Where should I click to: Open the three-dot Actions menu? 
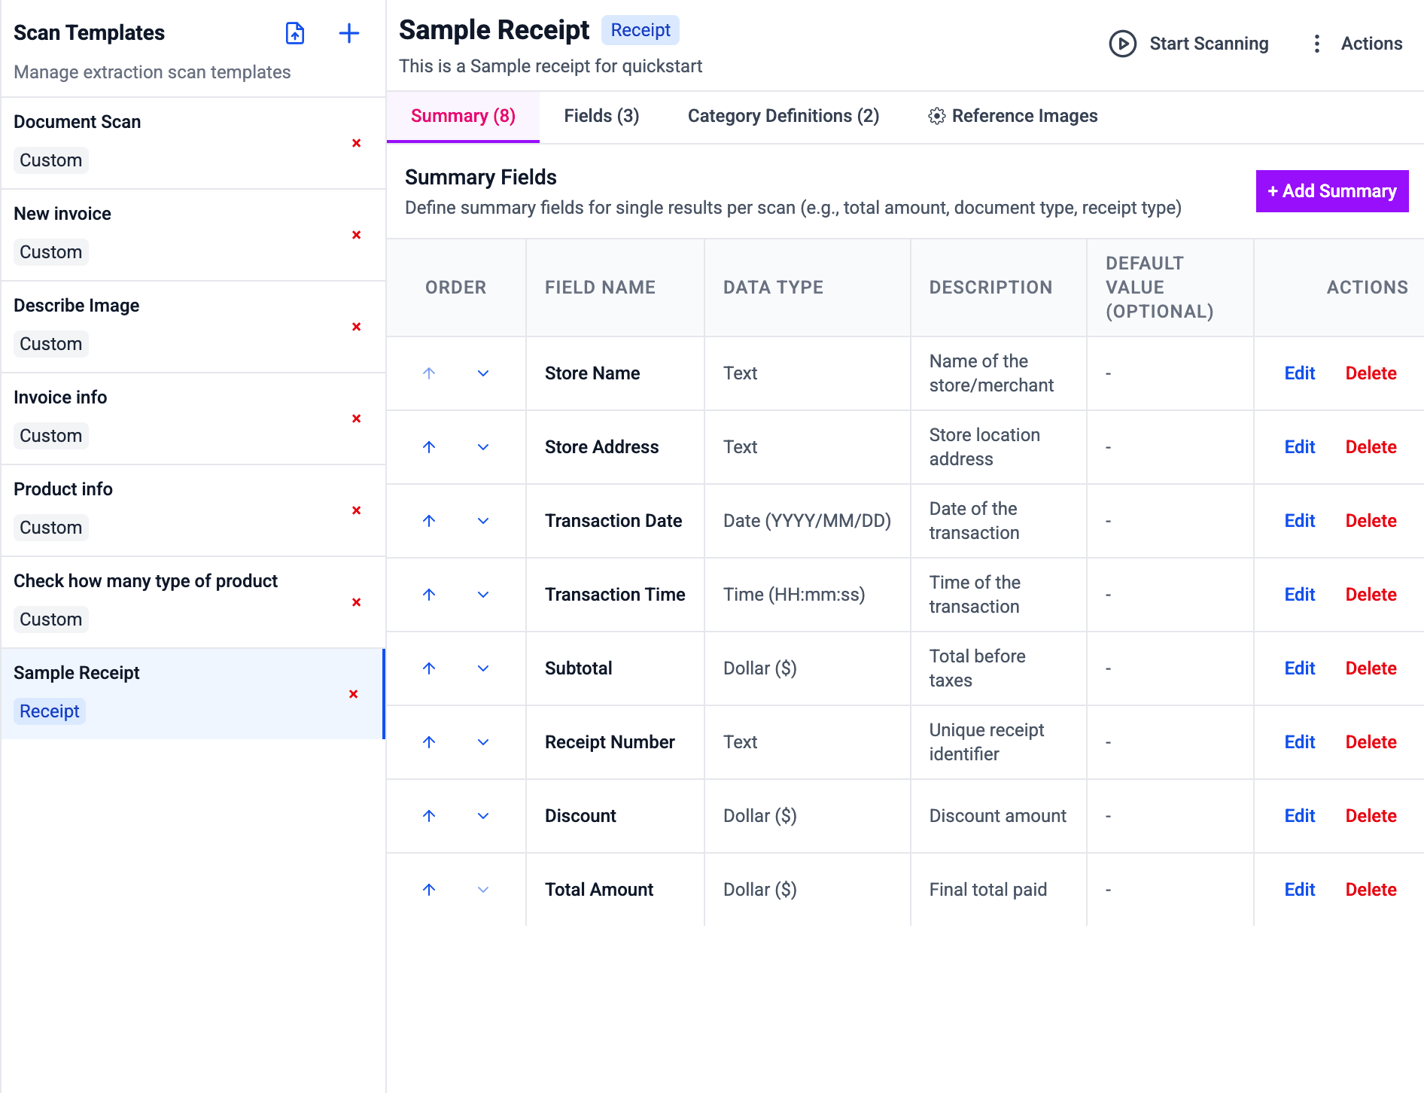click(1316, 44)
